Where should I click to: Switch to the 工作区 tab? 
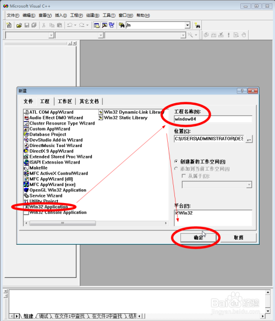65,101
